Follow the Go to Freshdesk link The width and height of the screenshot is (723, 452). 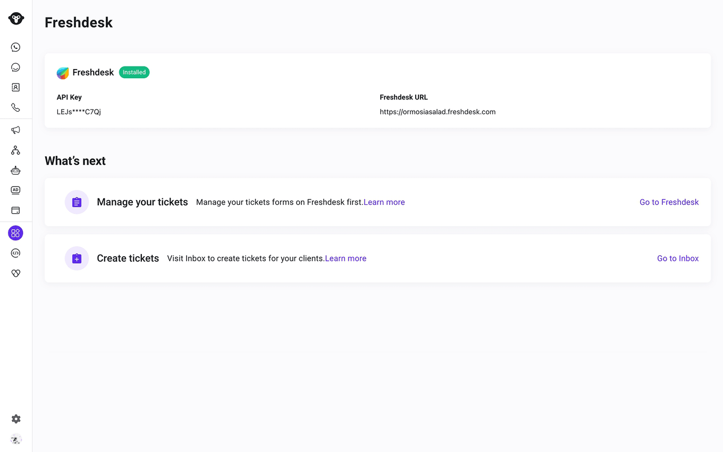(x=669, y=202)
